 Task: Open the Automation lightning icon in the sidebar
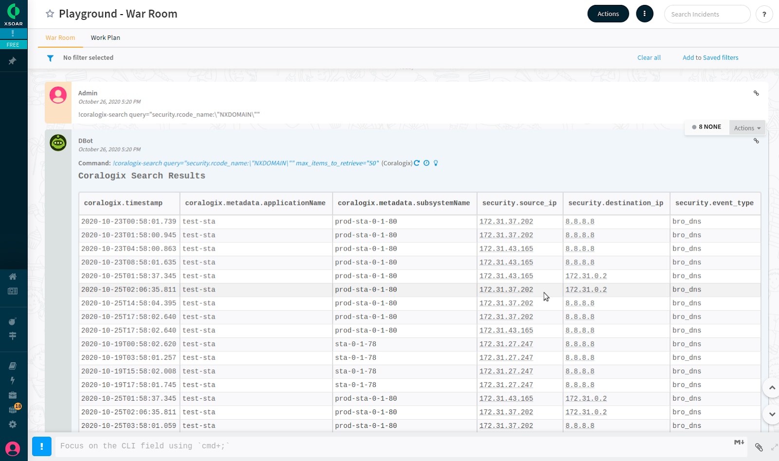tap(13, 380)
